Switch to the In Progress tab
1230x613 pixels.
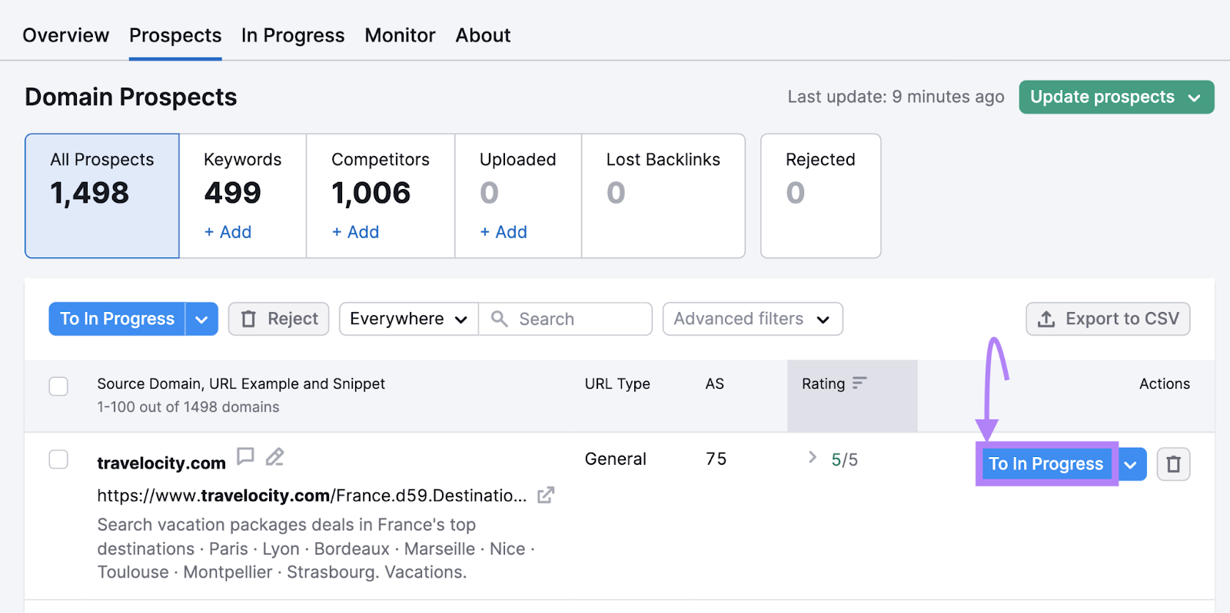pos(292,35)
